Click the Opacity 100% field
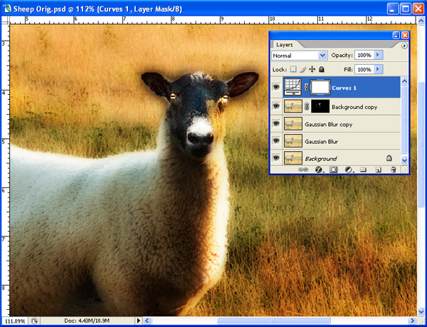Viewport: 427px width, 327px height. pos(364,56)
